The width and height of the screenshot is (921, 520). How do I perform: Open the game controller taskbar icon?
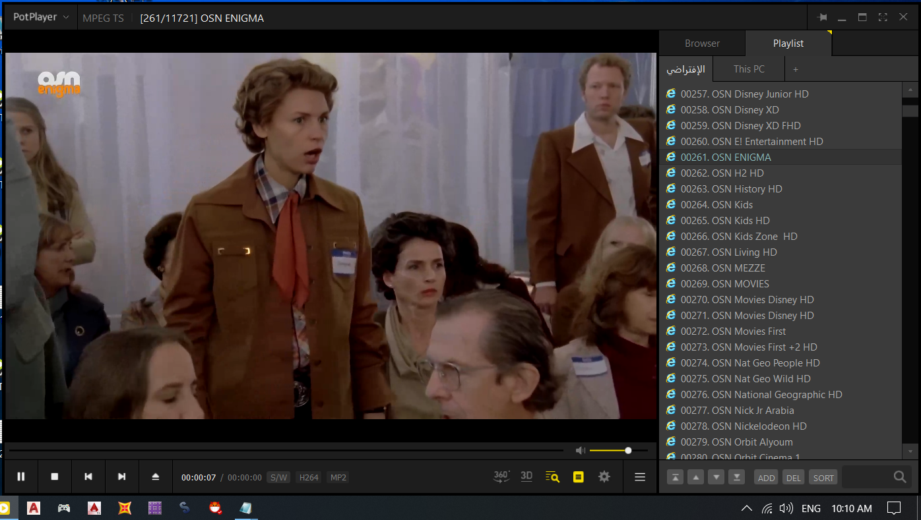pos(64,508)
